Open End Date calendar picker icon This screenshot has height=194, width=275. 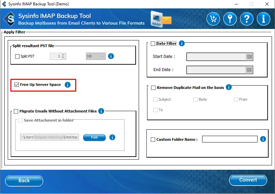249,70
